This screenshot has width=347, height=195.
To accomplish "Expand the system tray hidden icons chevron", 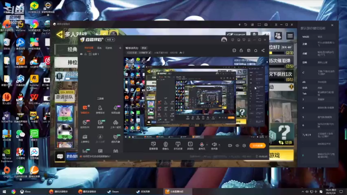I will click(x=303, y=191).
